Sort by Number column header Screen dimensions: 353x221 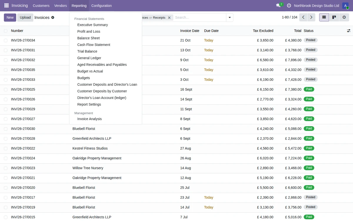(x=17, y=31)
